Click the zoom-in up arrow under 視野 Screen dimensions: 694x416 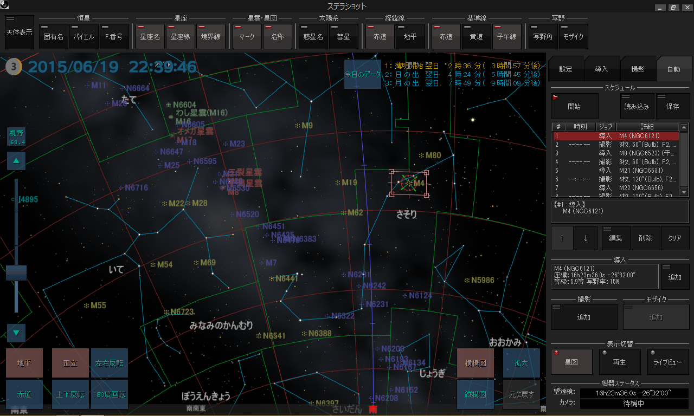(16, 161)
